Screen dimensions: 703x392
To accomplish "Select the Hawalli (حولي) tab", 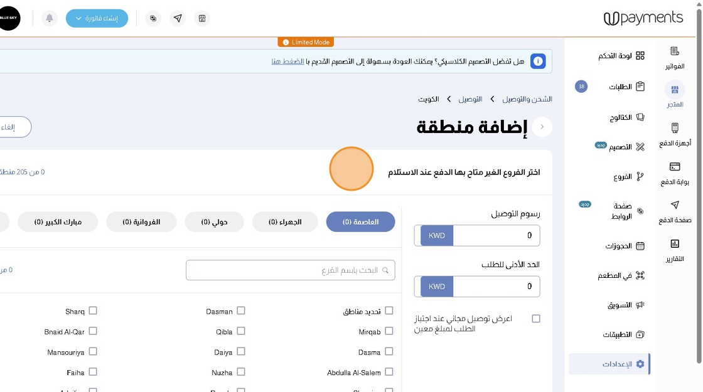I will (x=214, y=222).
